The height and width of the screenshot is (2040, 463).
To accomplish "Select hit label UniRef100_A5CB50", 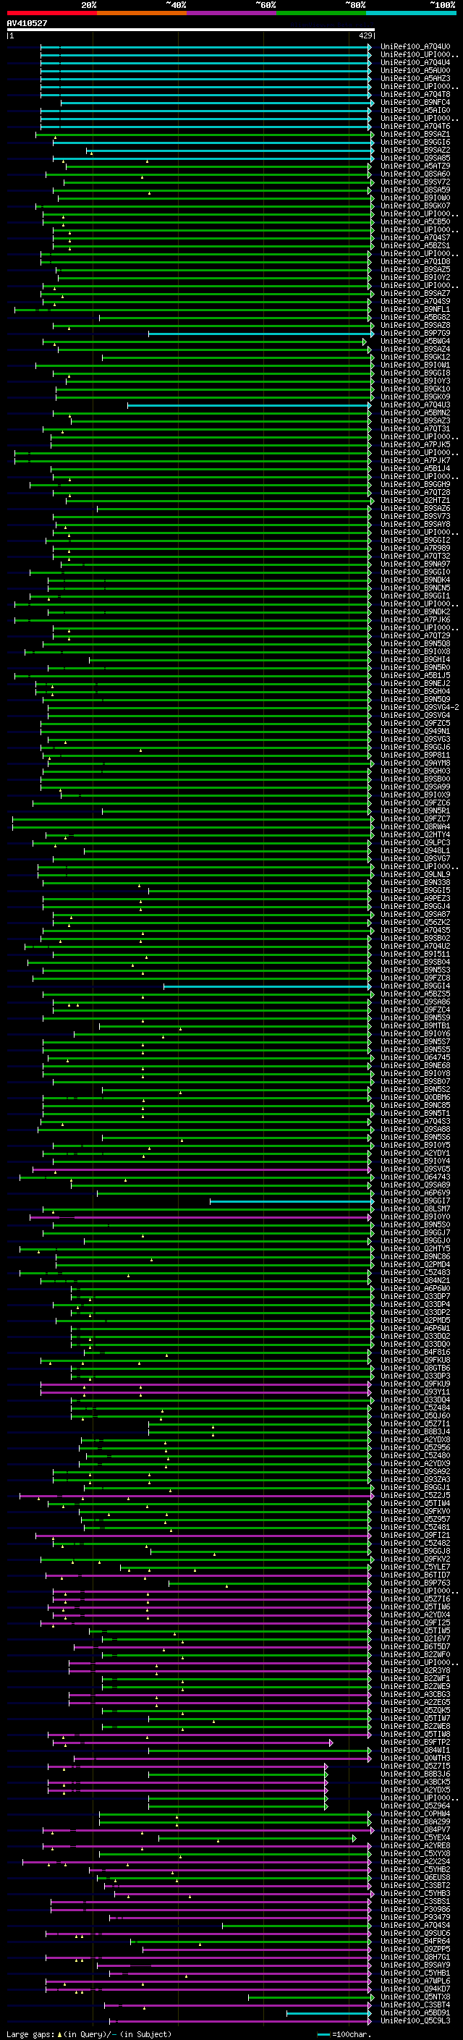I will point(415,221).
